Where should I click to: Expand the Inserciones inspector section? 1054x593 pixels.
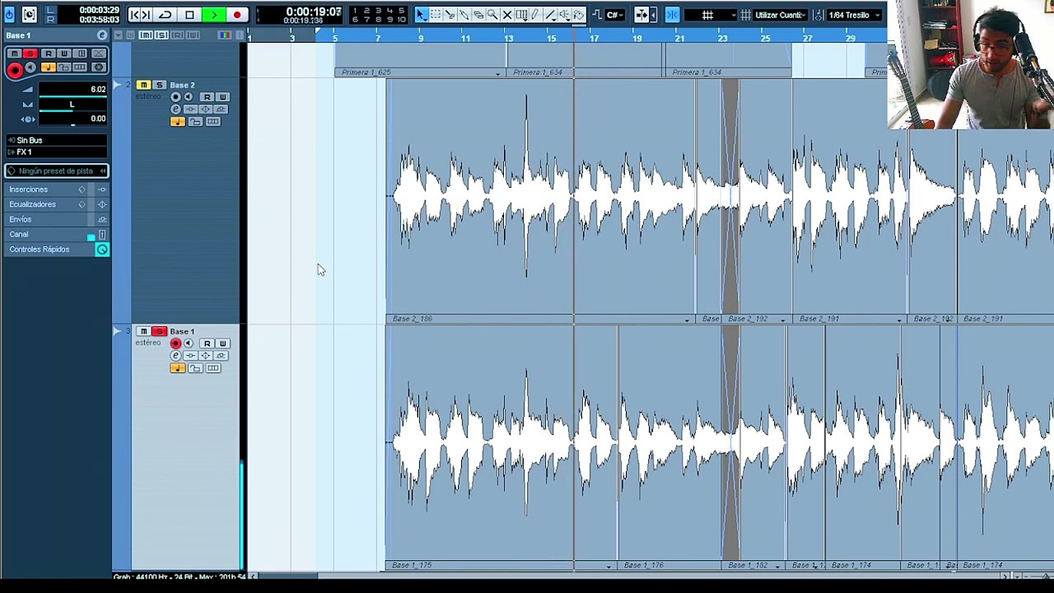click(56, 189)
